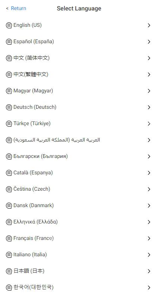Image resolution: width=158 pixels, height=298 pixels.
Task: Click the speech bubble icon beside English (US)
Action: tap(9, 25)
